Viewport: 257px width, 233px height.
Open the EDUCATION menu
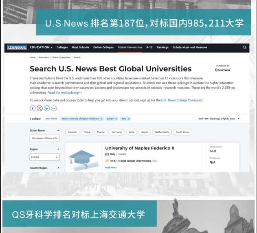[41, 47]
